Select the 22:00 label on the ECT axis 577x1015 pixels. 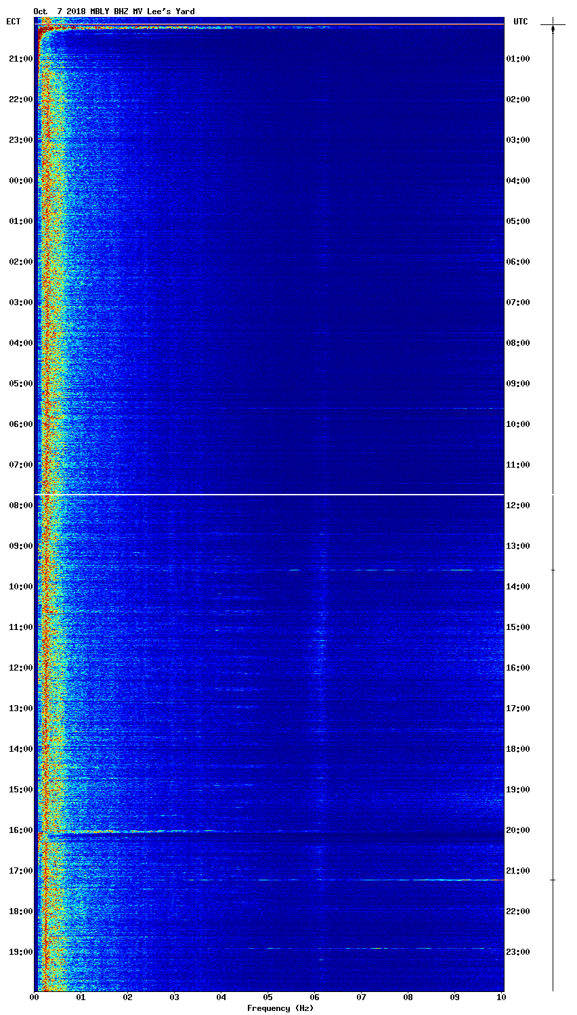pos(20,99)
